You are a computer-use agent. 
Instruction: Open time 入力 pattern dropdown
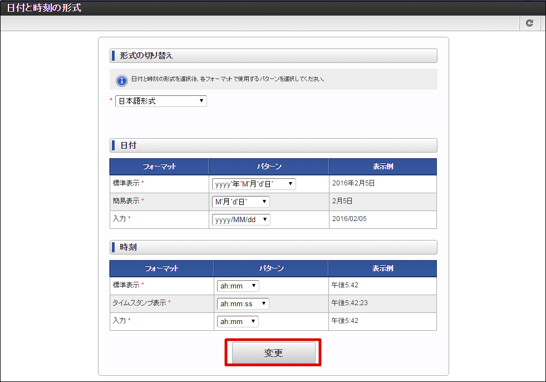[x=238, y=321]
